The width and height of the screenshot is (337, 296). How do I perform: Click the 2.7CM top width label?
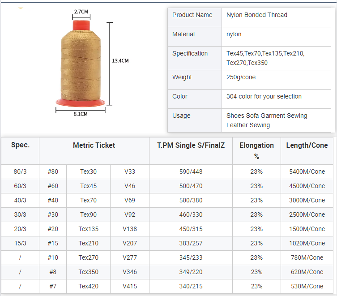point(81,12)
